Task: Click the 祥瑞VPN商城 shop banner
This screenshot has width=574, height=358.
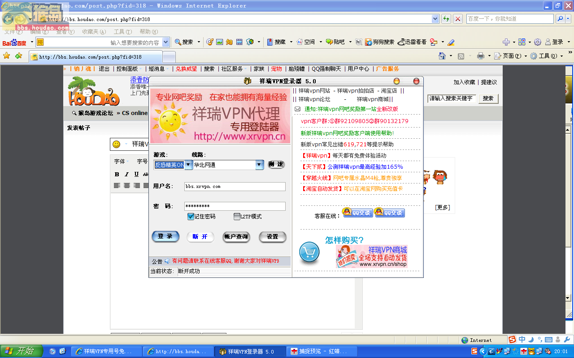Action: coord(372,256)
